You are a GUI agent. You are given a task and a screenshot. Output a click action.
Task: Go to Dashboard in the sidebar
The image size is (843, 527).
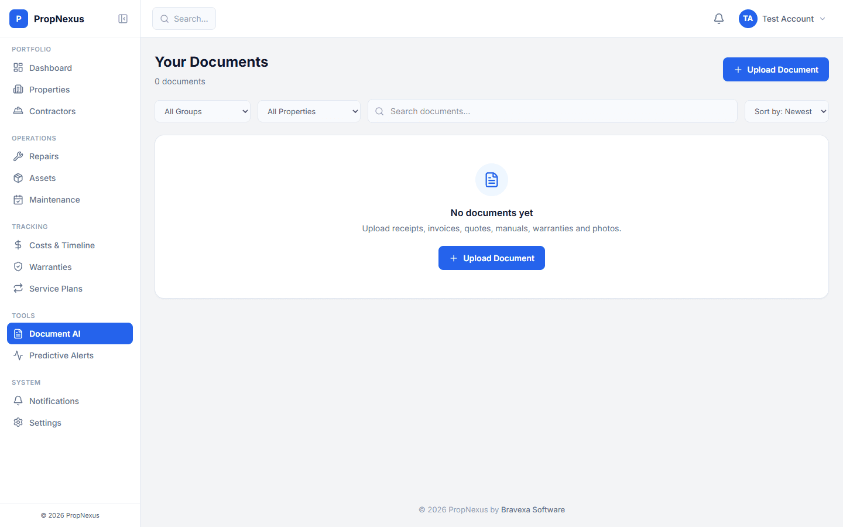pos(50,68)
